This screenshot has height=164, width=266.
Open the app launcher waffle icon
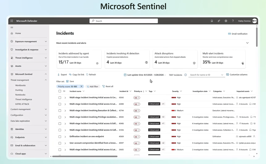click(12, 21)
